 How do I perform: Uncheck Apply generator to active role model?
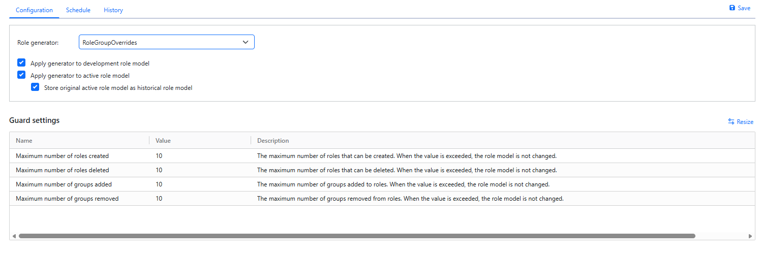pos(21,75)
